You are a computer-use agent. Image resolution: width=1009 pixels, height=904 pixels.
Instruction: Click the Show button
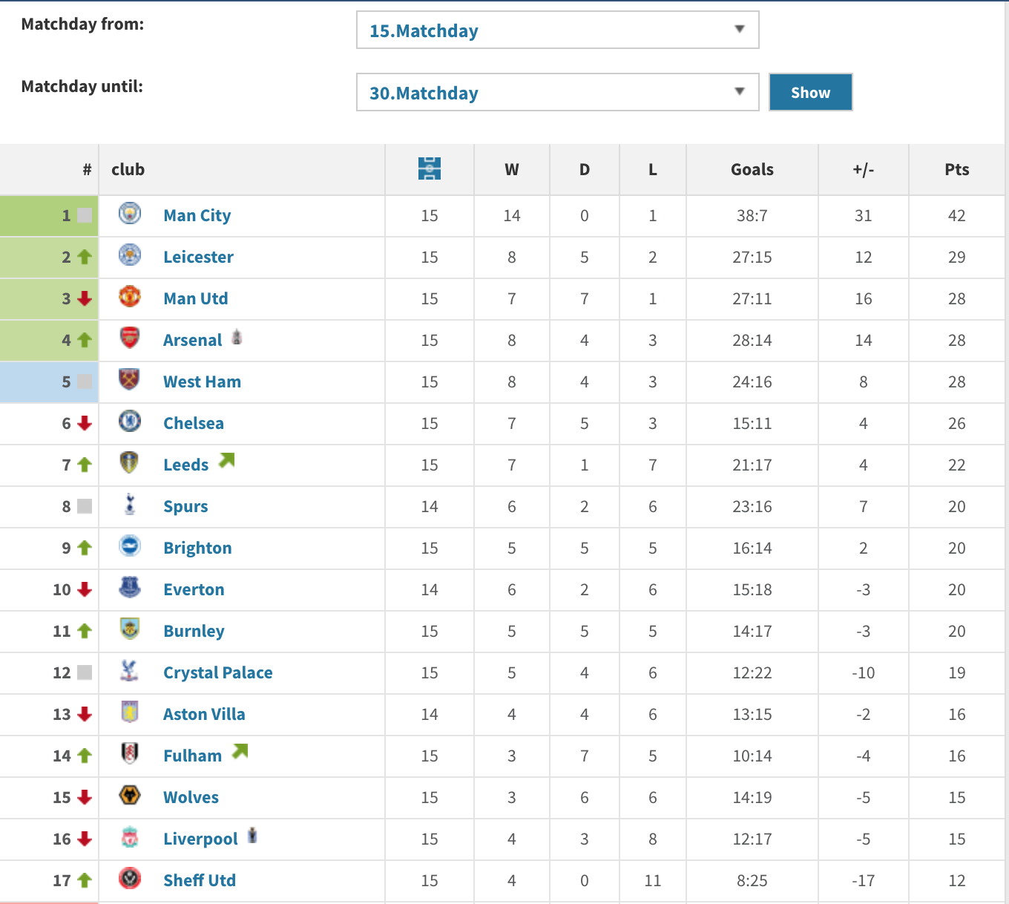pos(811,92)
